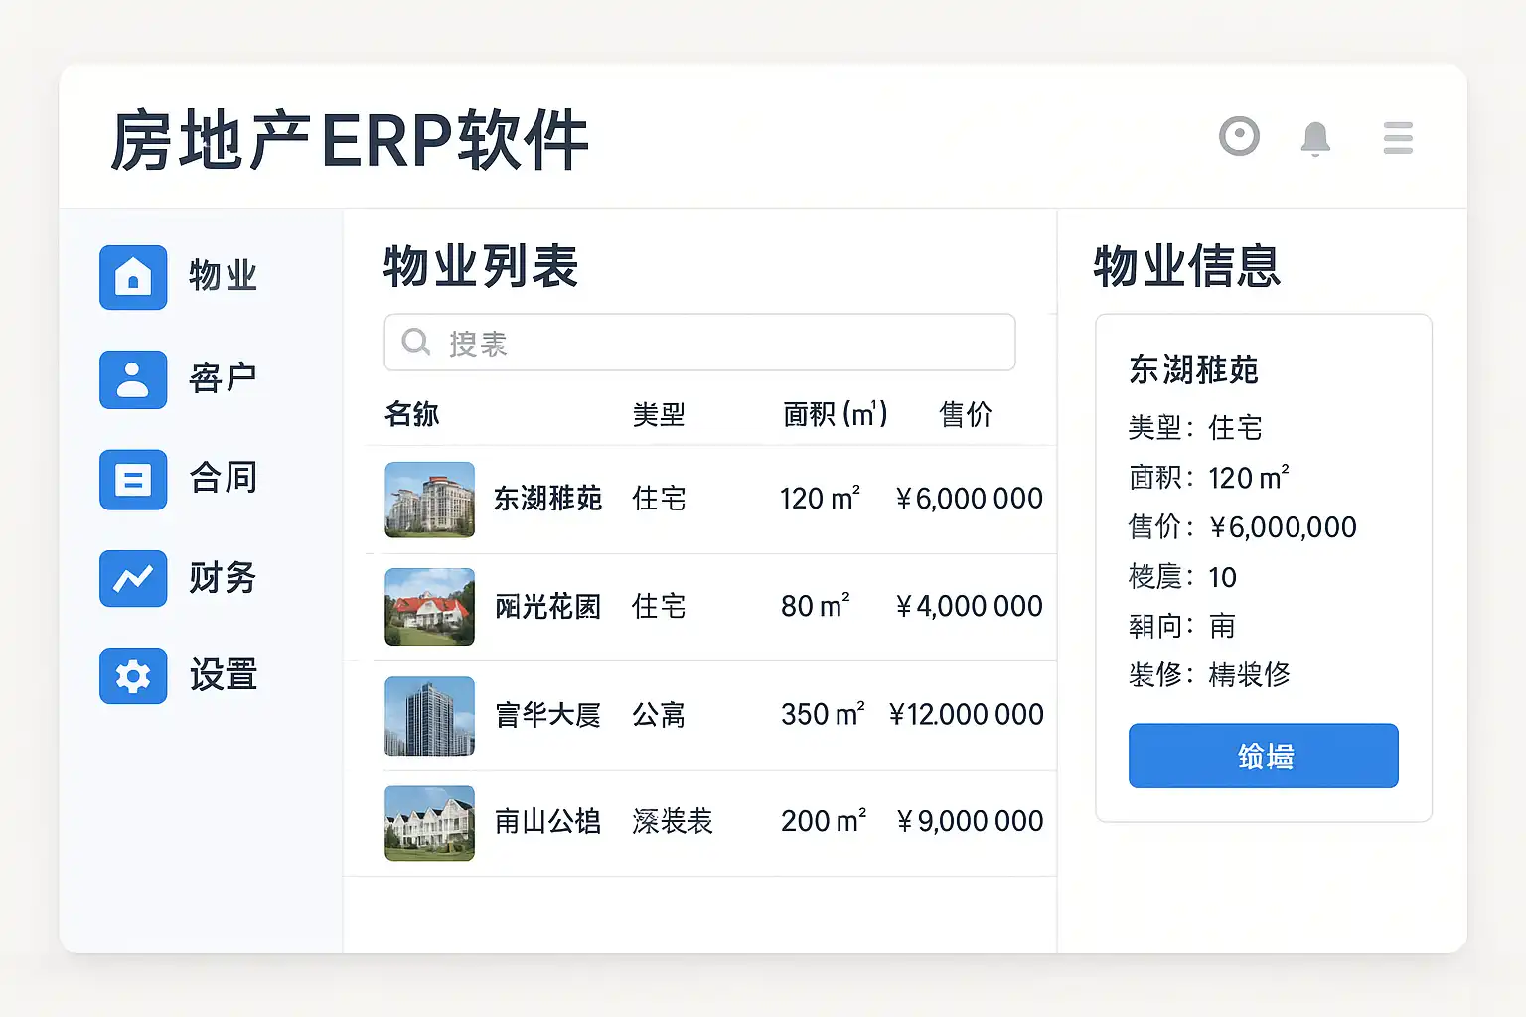The width and height of the screenshot is (1526, 1017).
Task: Click the second column header, left of 面积
Action: click(x=659, y=414)
